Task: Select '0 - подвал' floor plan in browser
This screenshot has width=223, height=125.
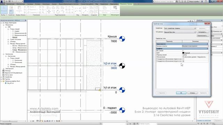Action: click(16, 31)
